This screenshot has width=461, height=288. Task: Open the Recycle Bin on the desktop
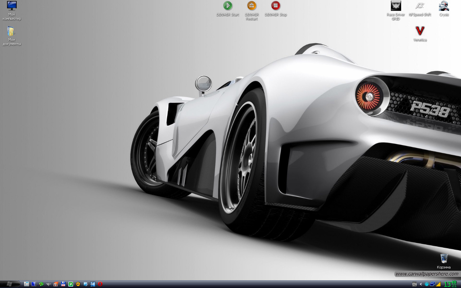tap(444, 258)
